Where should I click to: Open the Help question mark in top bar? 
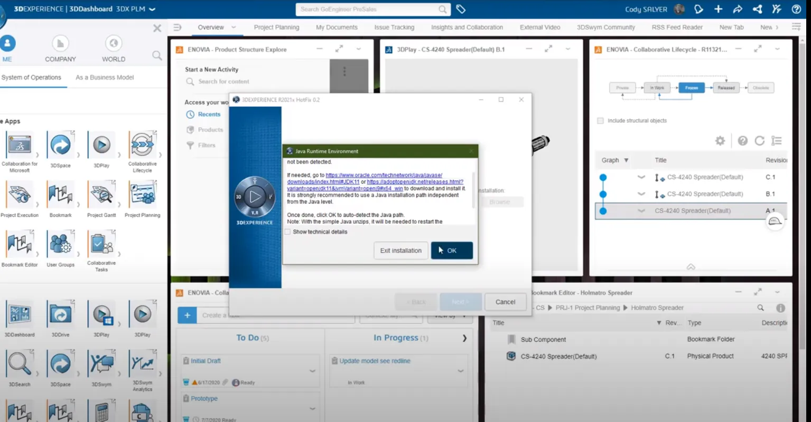tap(796, 9)
